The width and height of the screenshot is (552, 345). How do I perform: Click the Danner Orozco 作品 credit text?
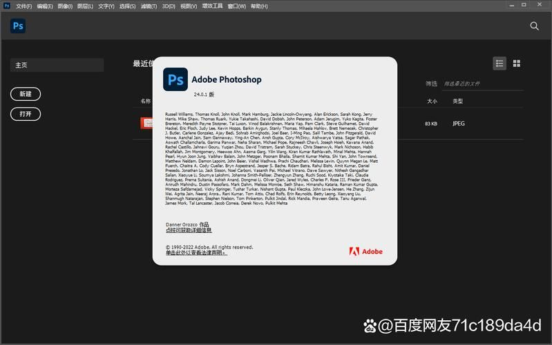(x=187, y=224)
